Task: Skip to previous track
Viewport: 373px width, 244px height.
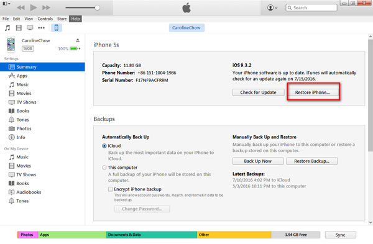Action: pyautogui.click(x=21, y=7)
